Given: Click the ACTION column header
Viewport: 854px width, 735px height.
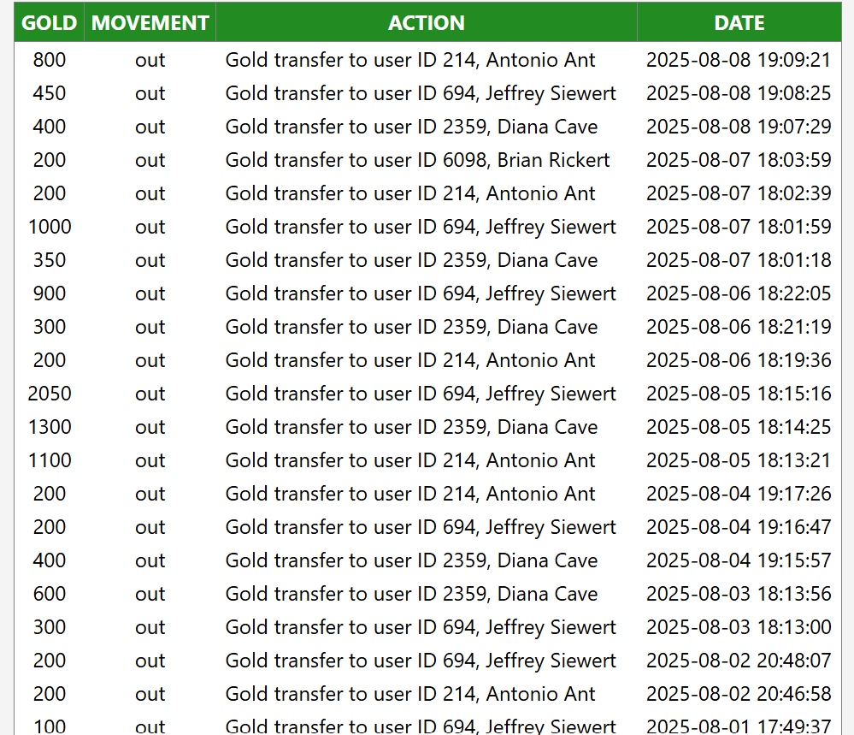Looking at the screenshot, I should 426,23.
